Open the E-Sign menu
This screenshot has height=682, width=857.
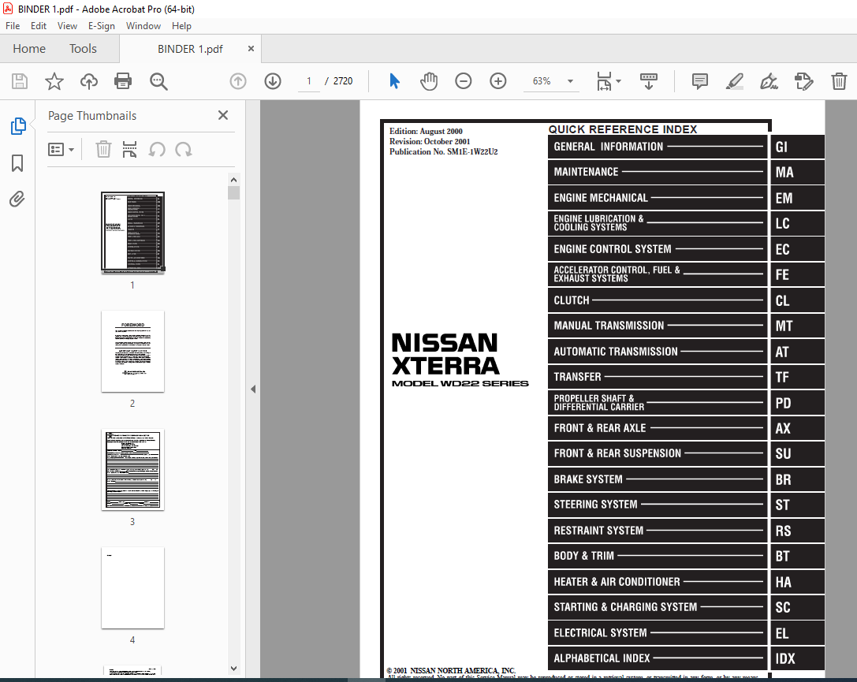(102, 26)
